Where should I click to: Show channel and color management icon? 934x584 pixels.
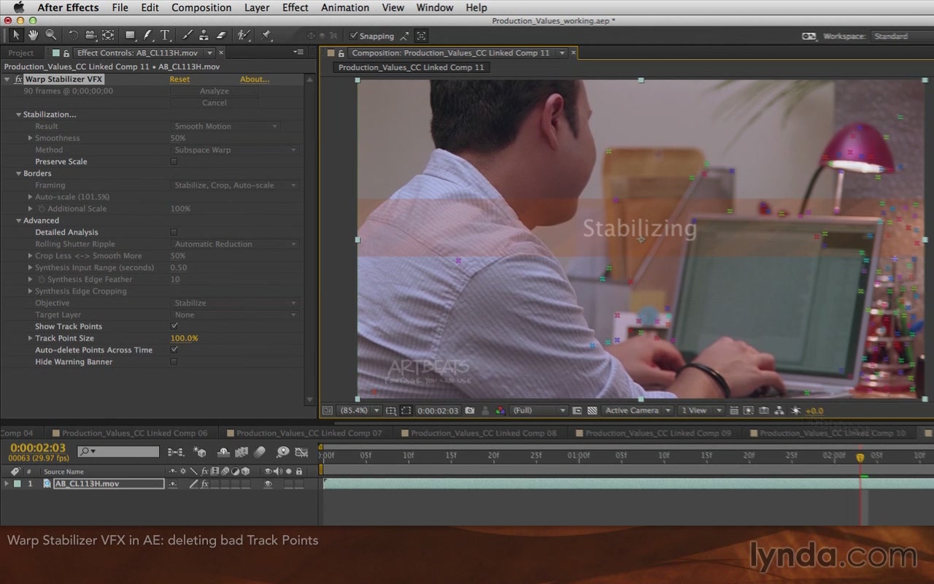click(x=501, y=410)
